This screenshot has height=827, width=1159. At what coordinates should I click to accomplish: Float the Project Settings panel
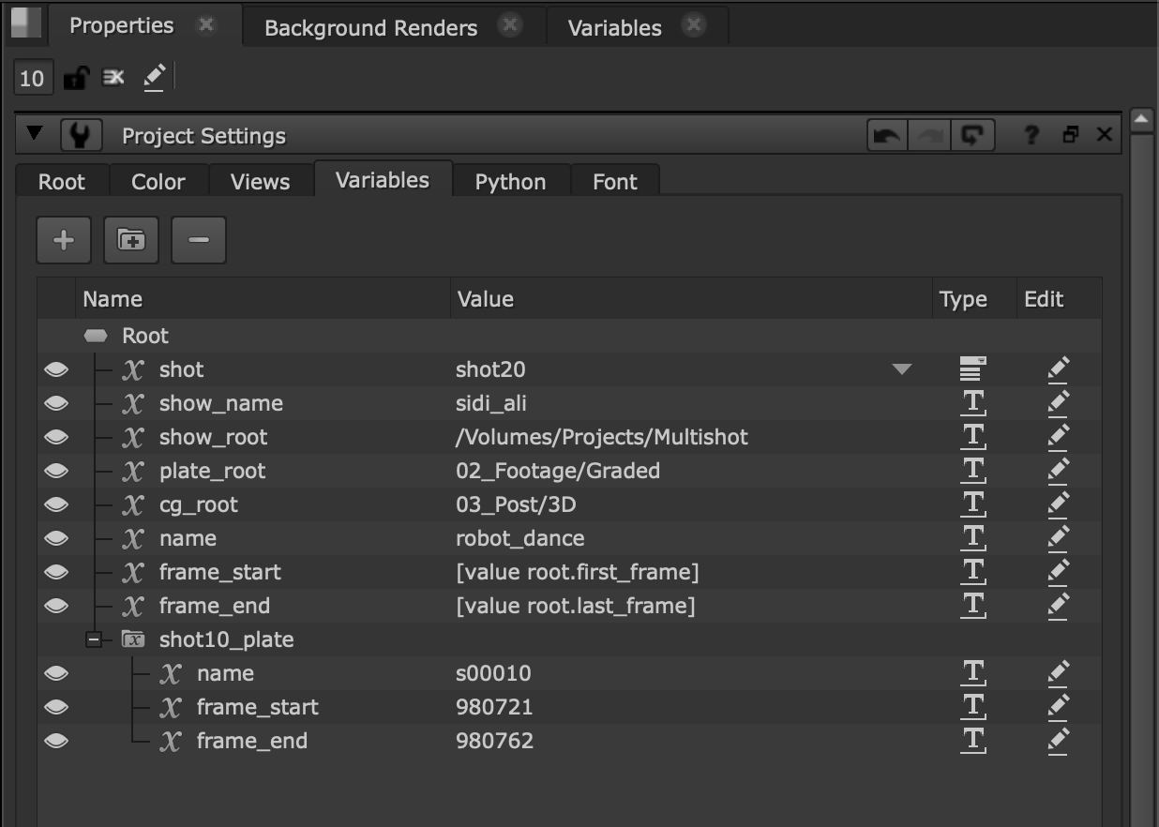[1070, 134]
